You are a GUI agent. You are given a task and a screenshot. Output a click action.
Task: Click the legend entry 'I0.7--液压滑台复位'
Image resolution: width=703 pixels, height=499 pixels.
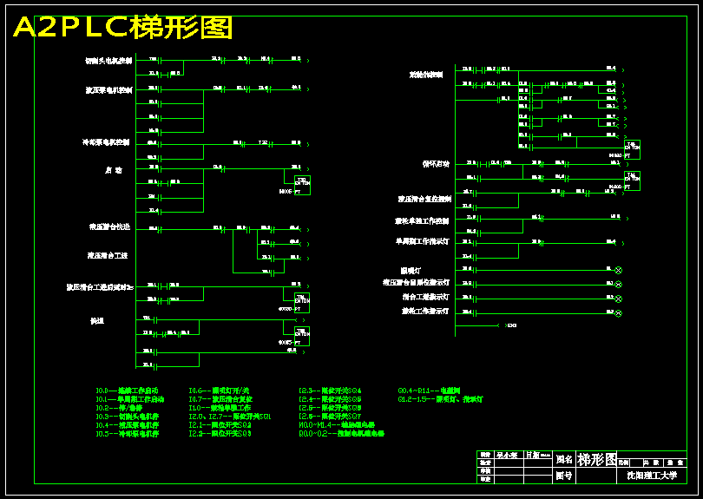[220, 399]
